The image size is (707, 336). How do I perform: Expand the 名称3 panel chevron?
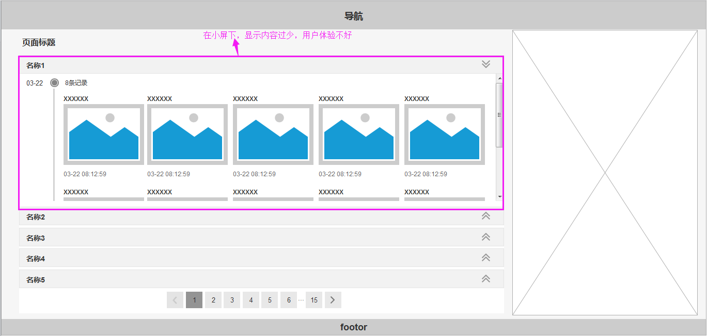pyautogui.click(x=485, y=237)
